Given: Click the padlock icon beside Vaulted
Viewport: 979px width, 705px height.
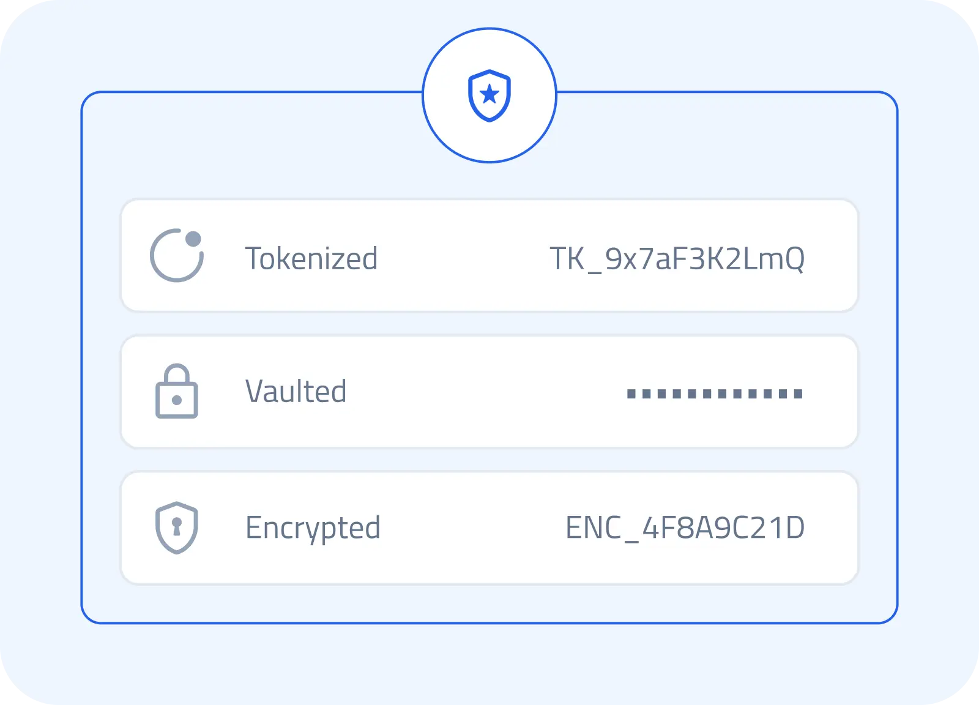Looking at the screenshot, I should pos(177,392).
